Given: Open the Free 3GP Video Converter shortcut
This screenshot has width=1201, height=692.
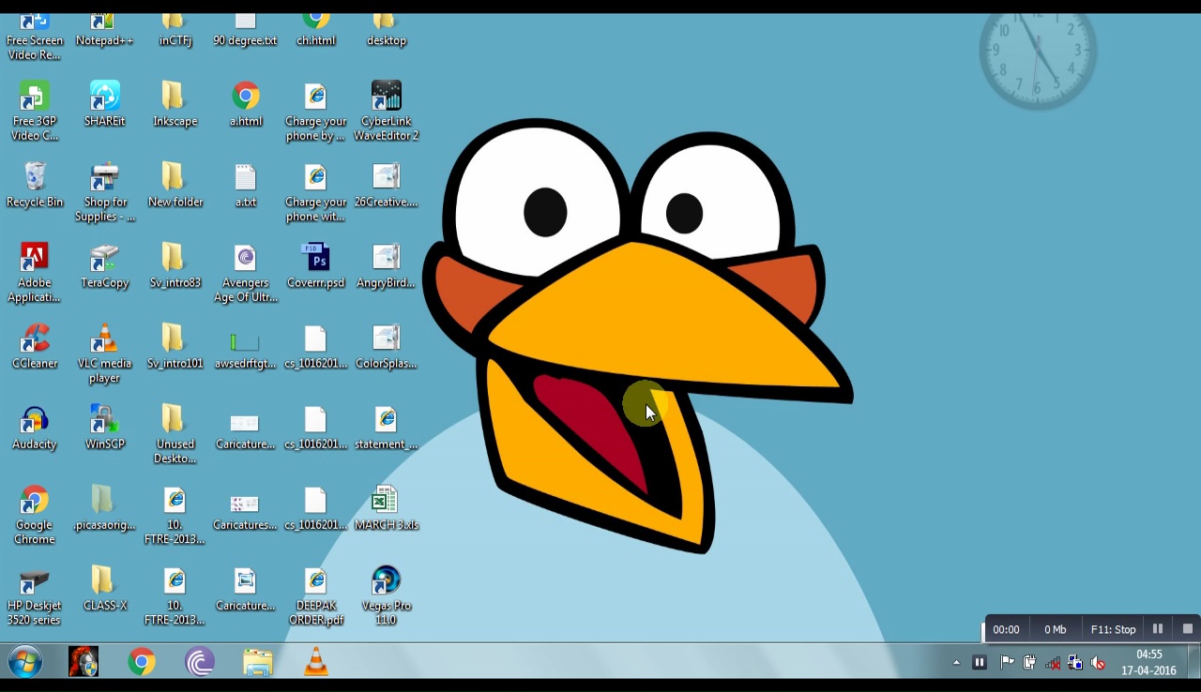Looking at the screenshot, I should 35,112.
